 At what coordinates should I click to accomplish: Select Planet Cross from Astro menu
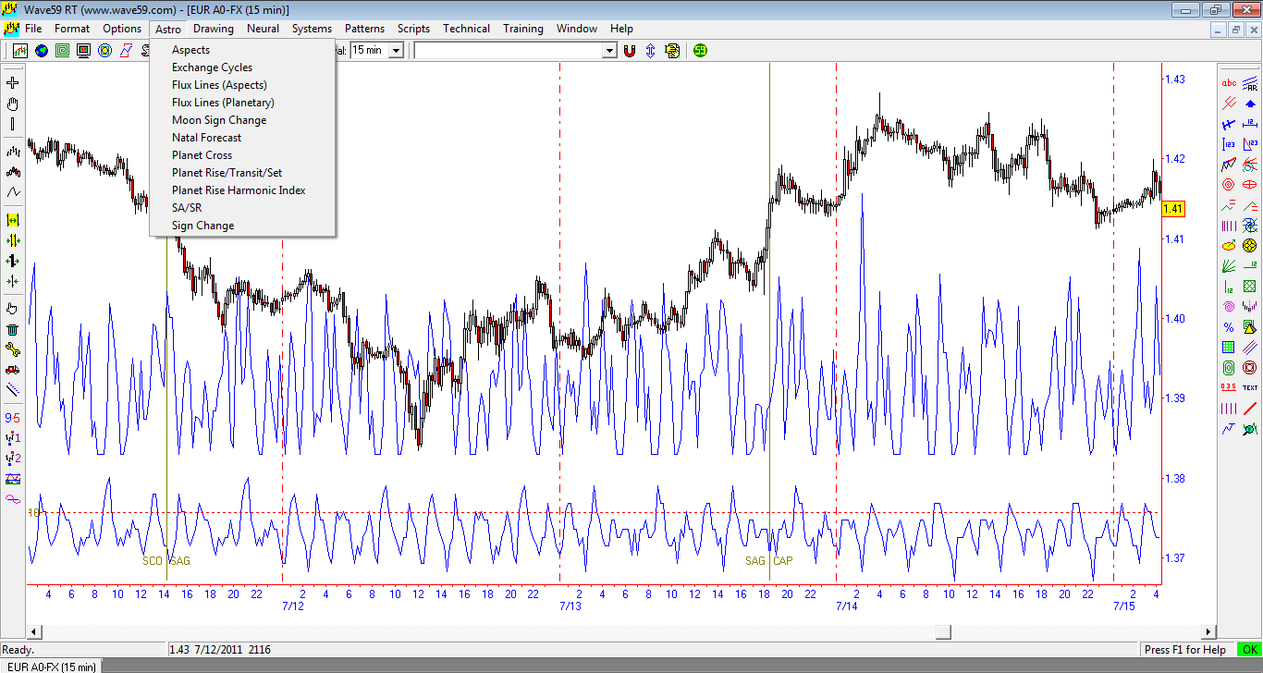202,155
